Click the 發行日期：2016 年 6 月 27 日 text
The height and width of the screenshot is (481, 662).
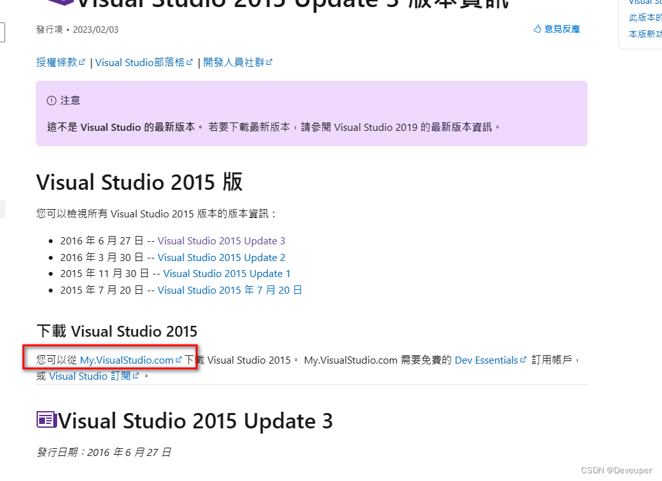tap(104, 452)
